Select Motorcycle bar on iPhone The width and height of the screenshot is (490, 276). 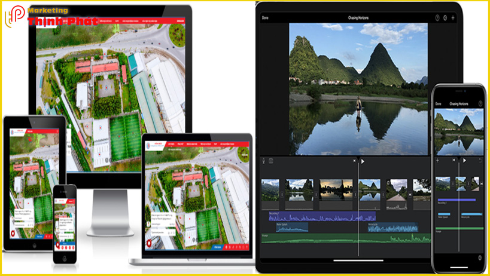(471, 214)
